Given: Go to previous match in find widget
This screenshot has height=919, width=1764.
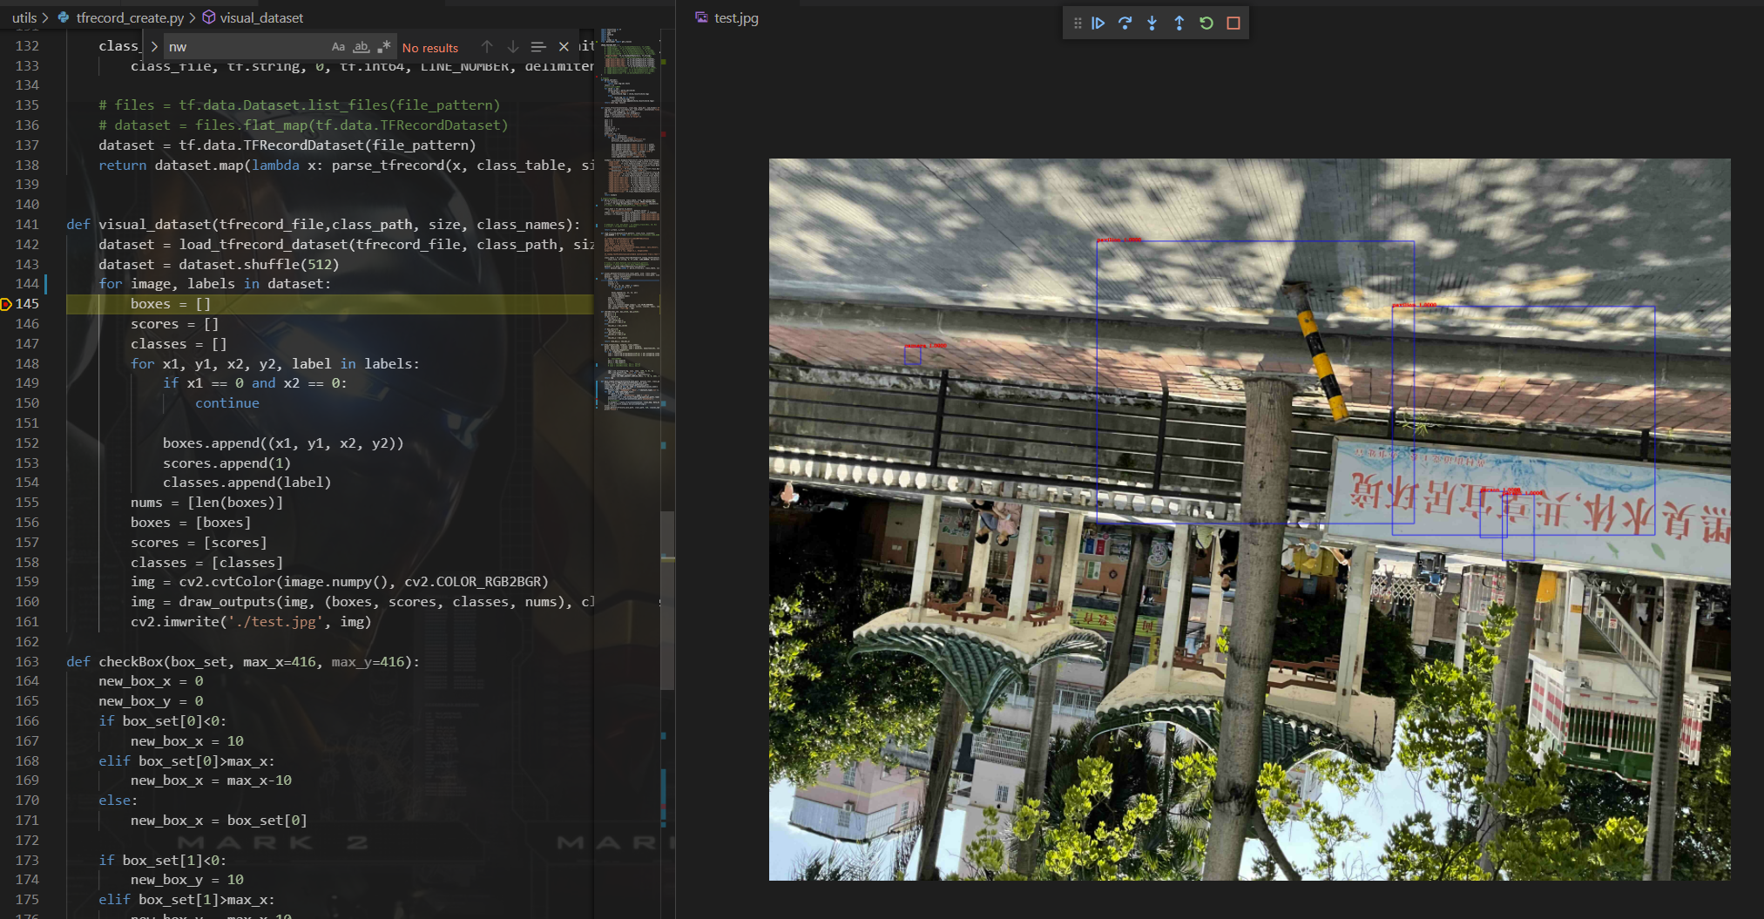Looking at the screenshot, I should (487, 47).
